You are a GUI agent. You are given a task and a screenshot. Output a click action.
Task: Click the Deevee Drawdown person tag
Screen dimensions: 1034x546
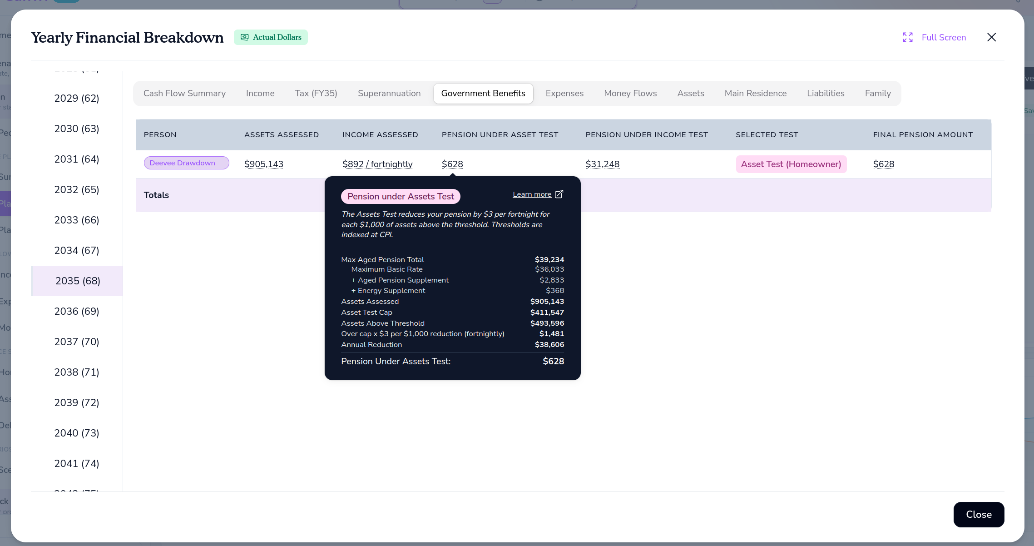187,163
